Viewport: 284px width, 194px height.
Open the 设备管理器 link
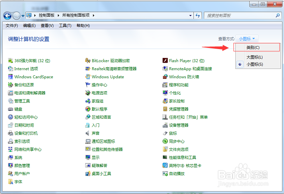pos(179,125)
